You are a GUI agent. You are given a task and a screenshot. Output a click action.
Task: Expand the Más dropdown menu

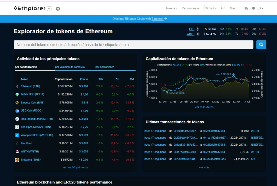[234, 8]
